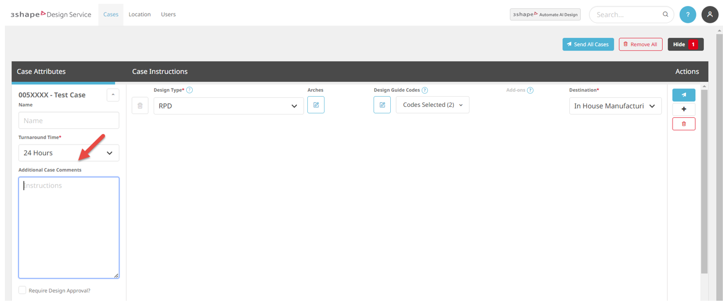
Task: Open the Location tab
Action: point(139,15)
